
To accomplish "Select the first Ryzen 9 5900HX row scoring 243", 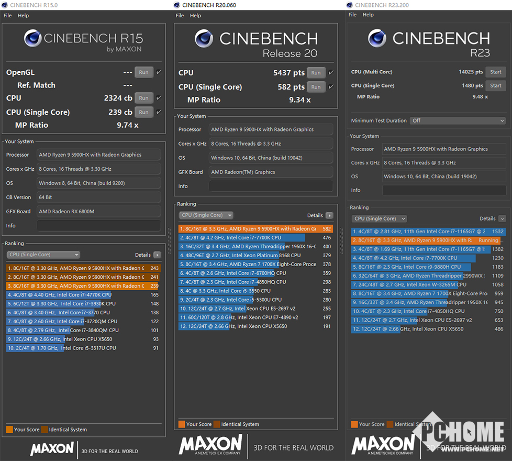I will [x=83, y=268].
